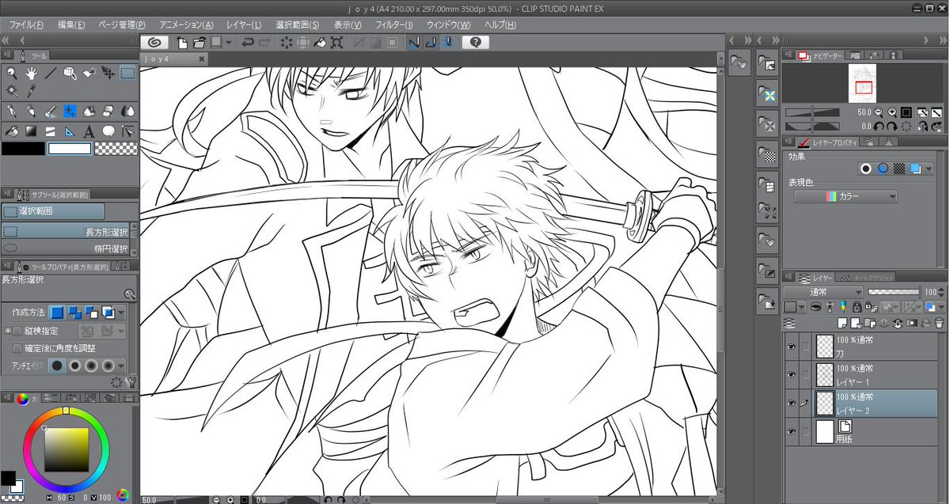Open the アンチエイリアス options dropdown arrow
This screenshot has width=950, height=504.
click(x=121, y=366)
